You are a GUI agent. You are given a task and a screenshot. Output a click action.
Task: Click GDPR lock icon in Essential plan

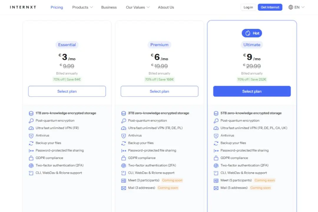coord(31,158)
